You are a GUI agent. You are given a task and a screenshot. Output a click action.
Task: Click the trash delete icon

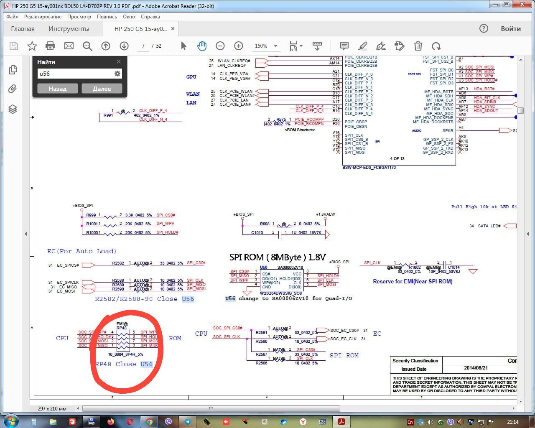[418, 46]
